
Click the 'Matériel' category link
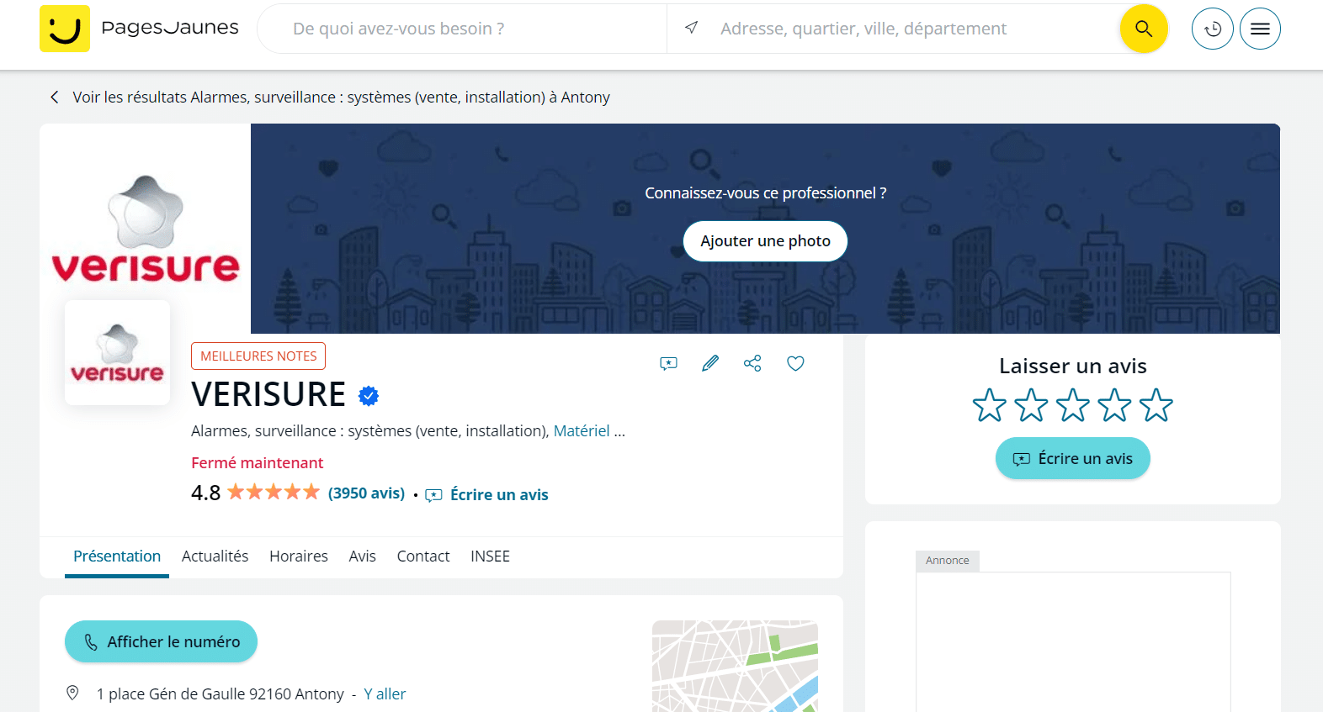pos(582,430)
